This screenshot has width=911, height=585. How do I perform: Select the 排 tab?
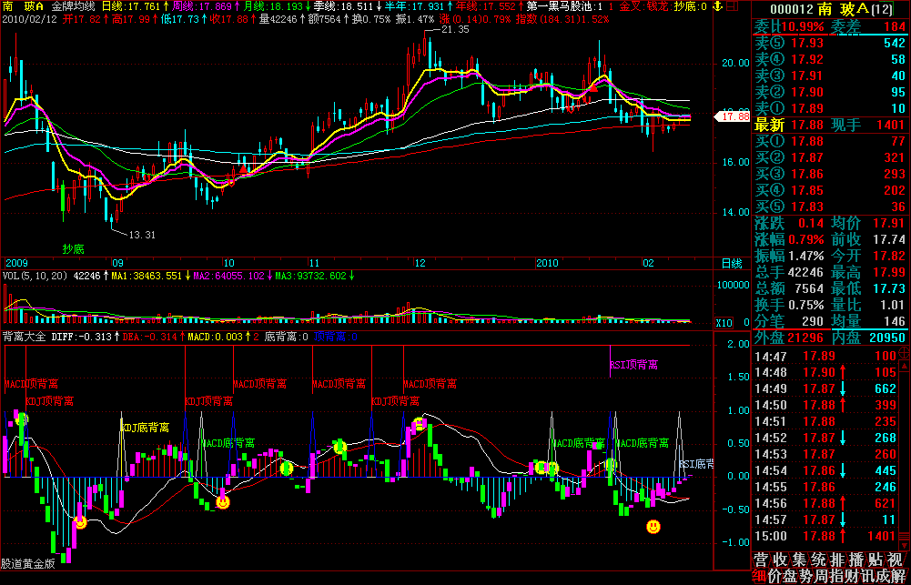pyautogui.click(x=837, y=560)
